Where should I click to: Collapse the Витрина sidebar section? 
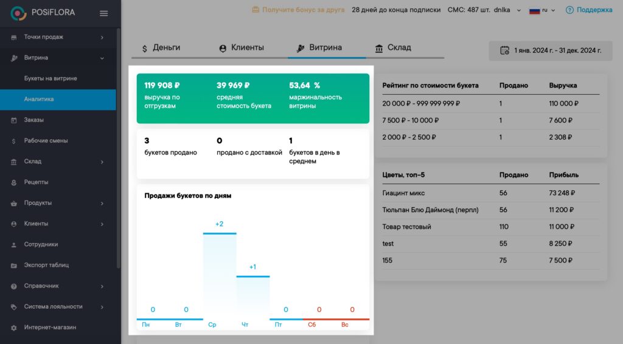pyautogui.click(x=102, y=58)
